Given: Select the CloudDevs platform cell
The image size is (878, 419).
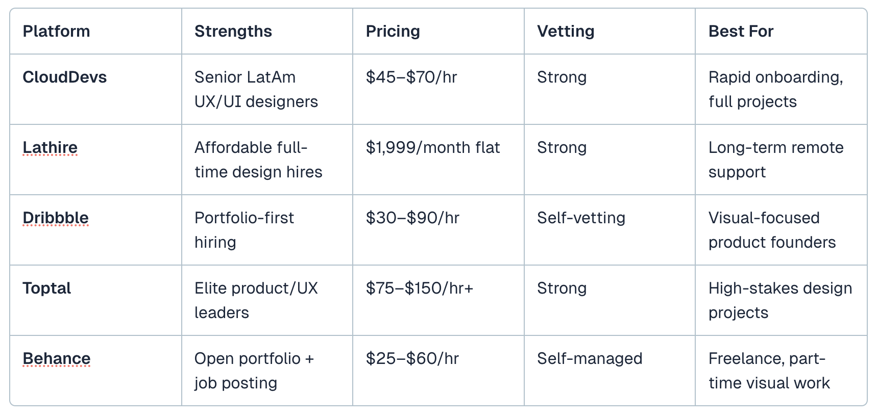Looking at the screenshot, I should (65, 77).
